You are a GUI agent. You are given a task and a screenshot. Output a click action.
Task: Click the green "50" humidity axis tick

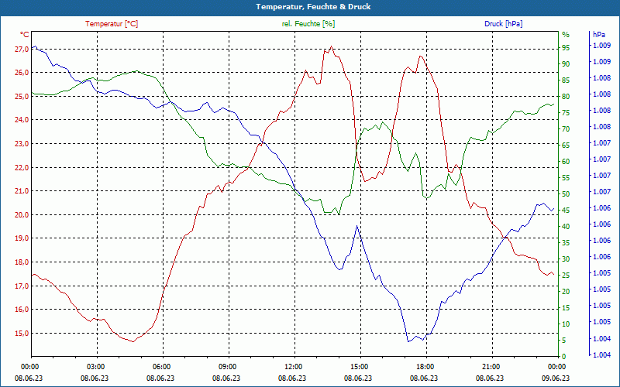click(x=566, y=194)
